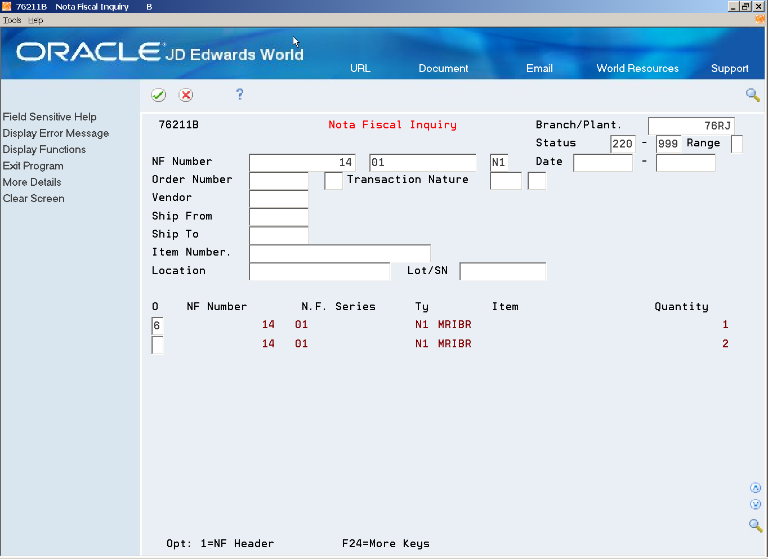Viewport: 768px width, 559px height.
Task: Open the URL link in the banner
Action: [x=360, y=68]
